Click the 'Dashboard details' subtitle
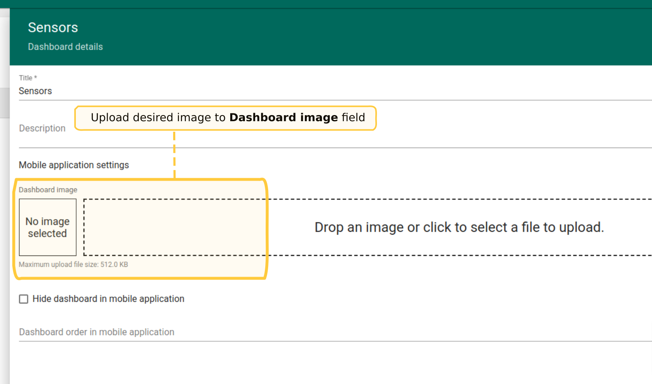 [65, 47]
